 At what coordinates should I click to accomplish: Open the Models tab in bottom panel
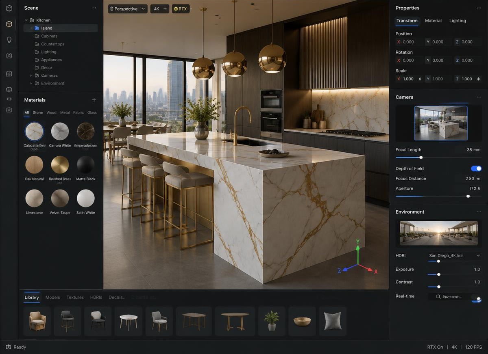[x=52, y=297]
